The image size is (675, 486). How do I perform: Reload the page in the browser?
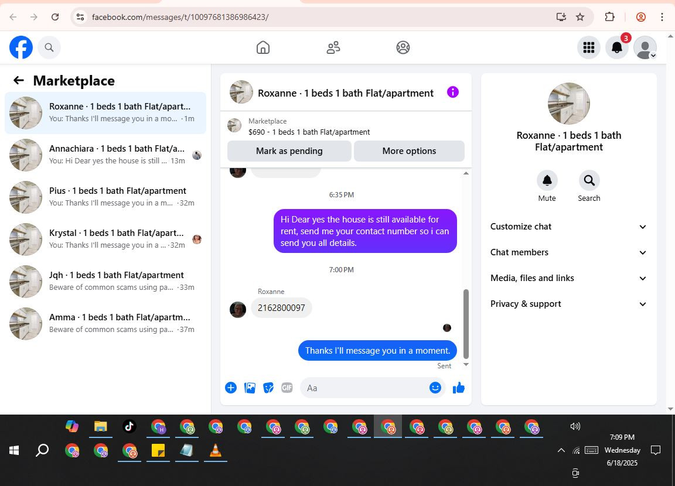point(55,17)
